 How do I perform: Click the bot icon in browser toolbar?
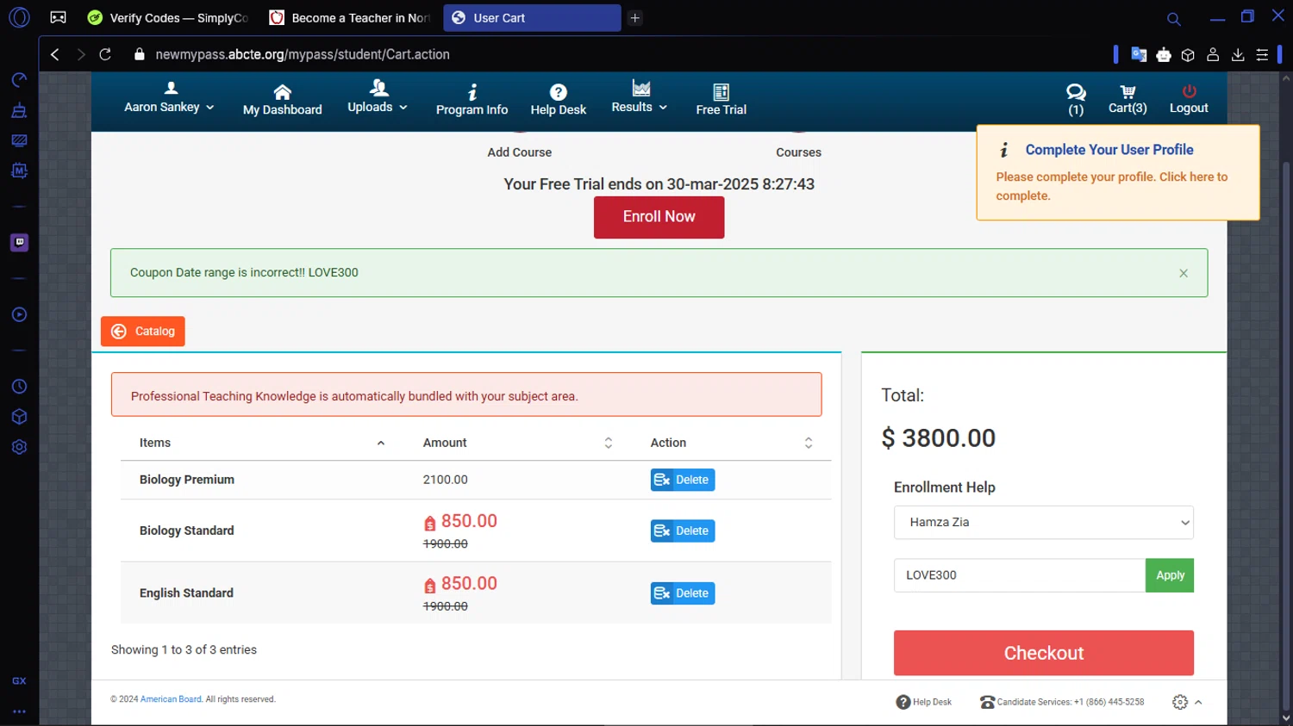[1164, 54]
